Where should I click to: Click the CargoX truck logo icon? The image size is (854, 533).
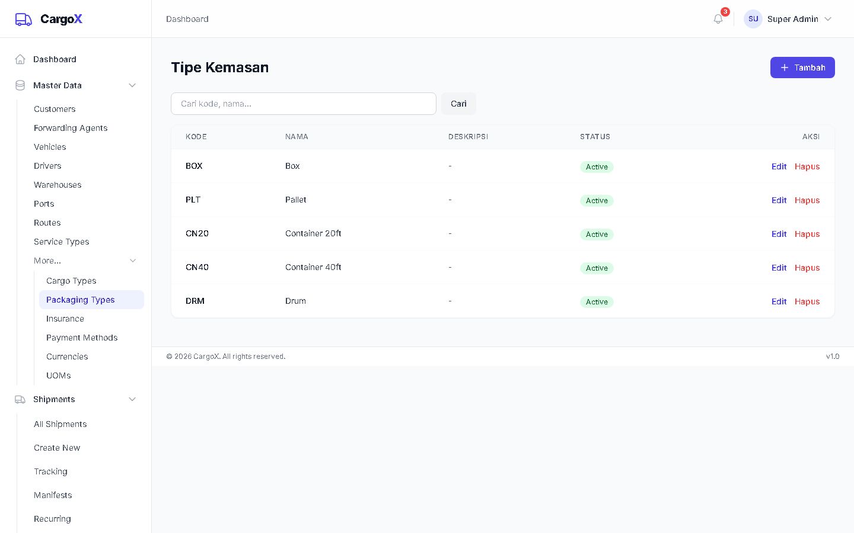pyautogui.click(x=24, y=20)
